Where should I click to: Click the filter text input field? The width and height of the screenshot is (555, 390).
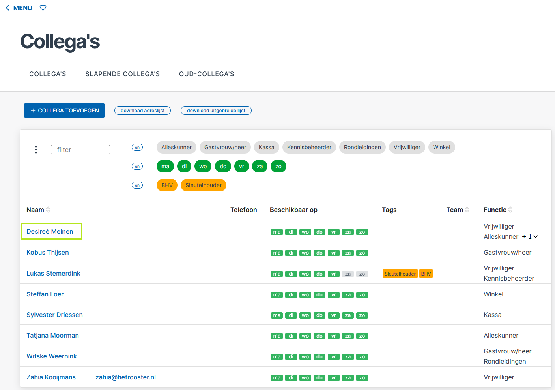point(80,150)
